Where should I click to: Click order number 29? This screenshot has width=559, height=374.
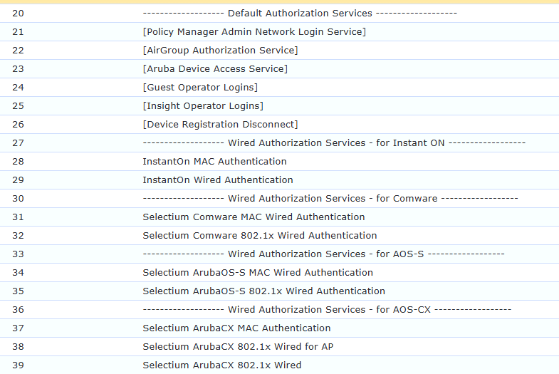18,180
